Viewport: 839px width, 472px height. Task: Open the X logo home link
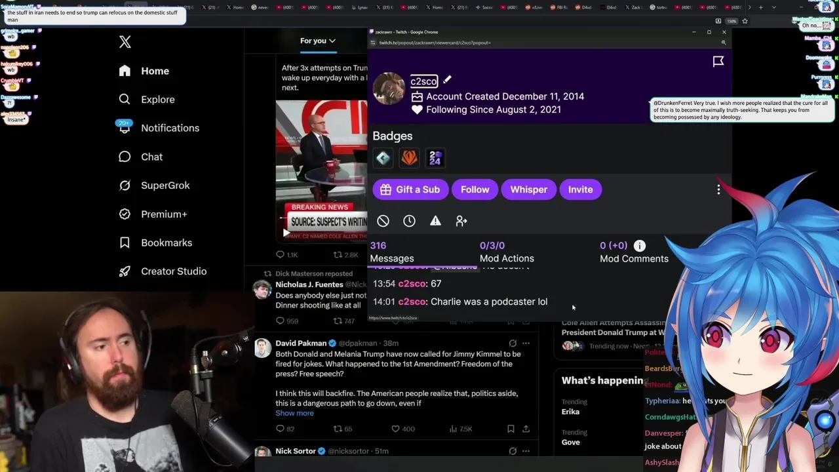pos(125,42)
